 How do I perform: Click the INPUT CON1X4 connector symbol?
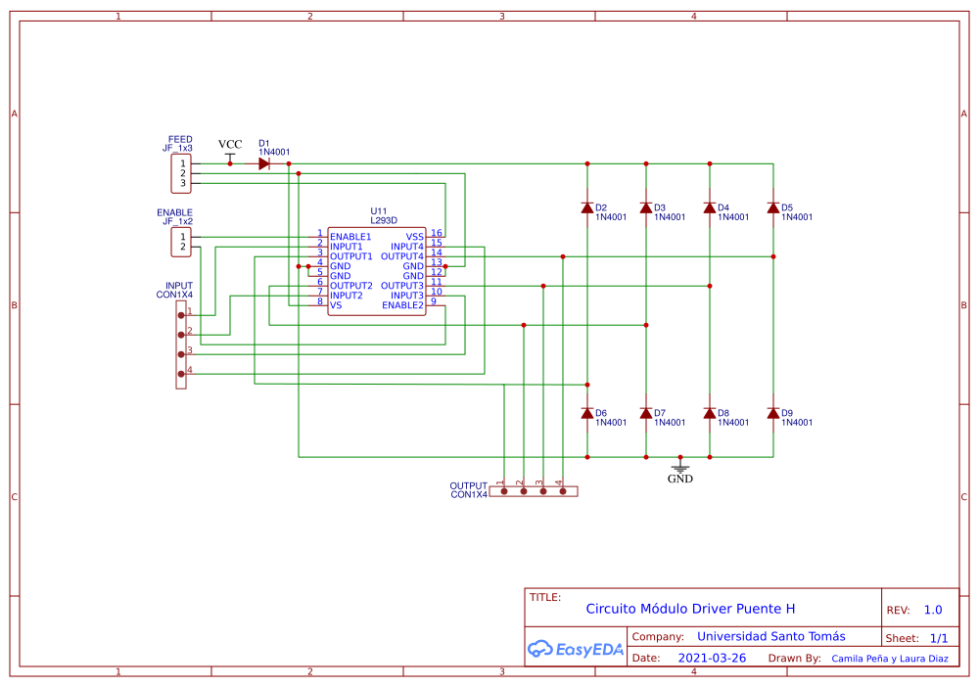(180, 343)
